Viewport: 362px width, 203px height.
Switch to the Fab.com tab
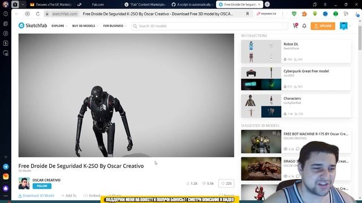[98, 5]
